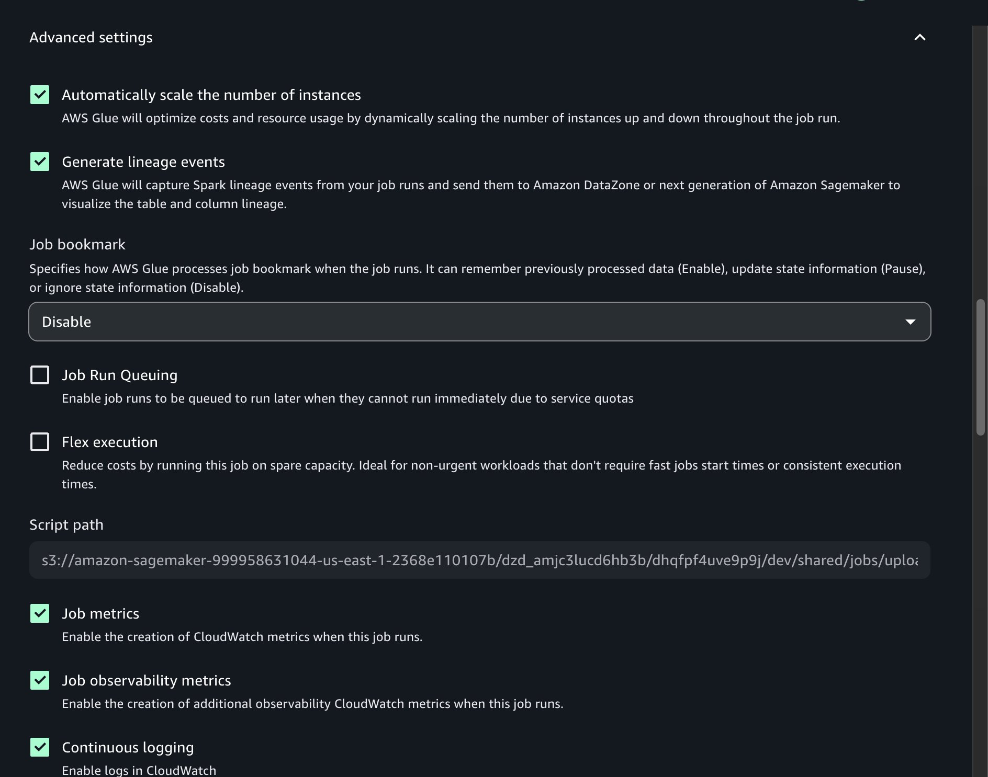Image resolution: width=988 pixels, height=777 pixels.
Task: Select Disable in the Job bookmark selector
Action: [479, 322]
